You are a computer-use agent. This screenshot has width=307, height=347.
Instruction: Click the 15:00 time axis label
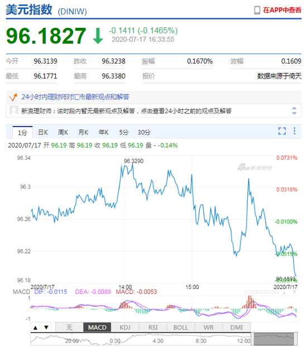(x=192, y=287)
